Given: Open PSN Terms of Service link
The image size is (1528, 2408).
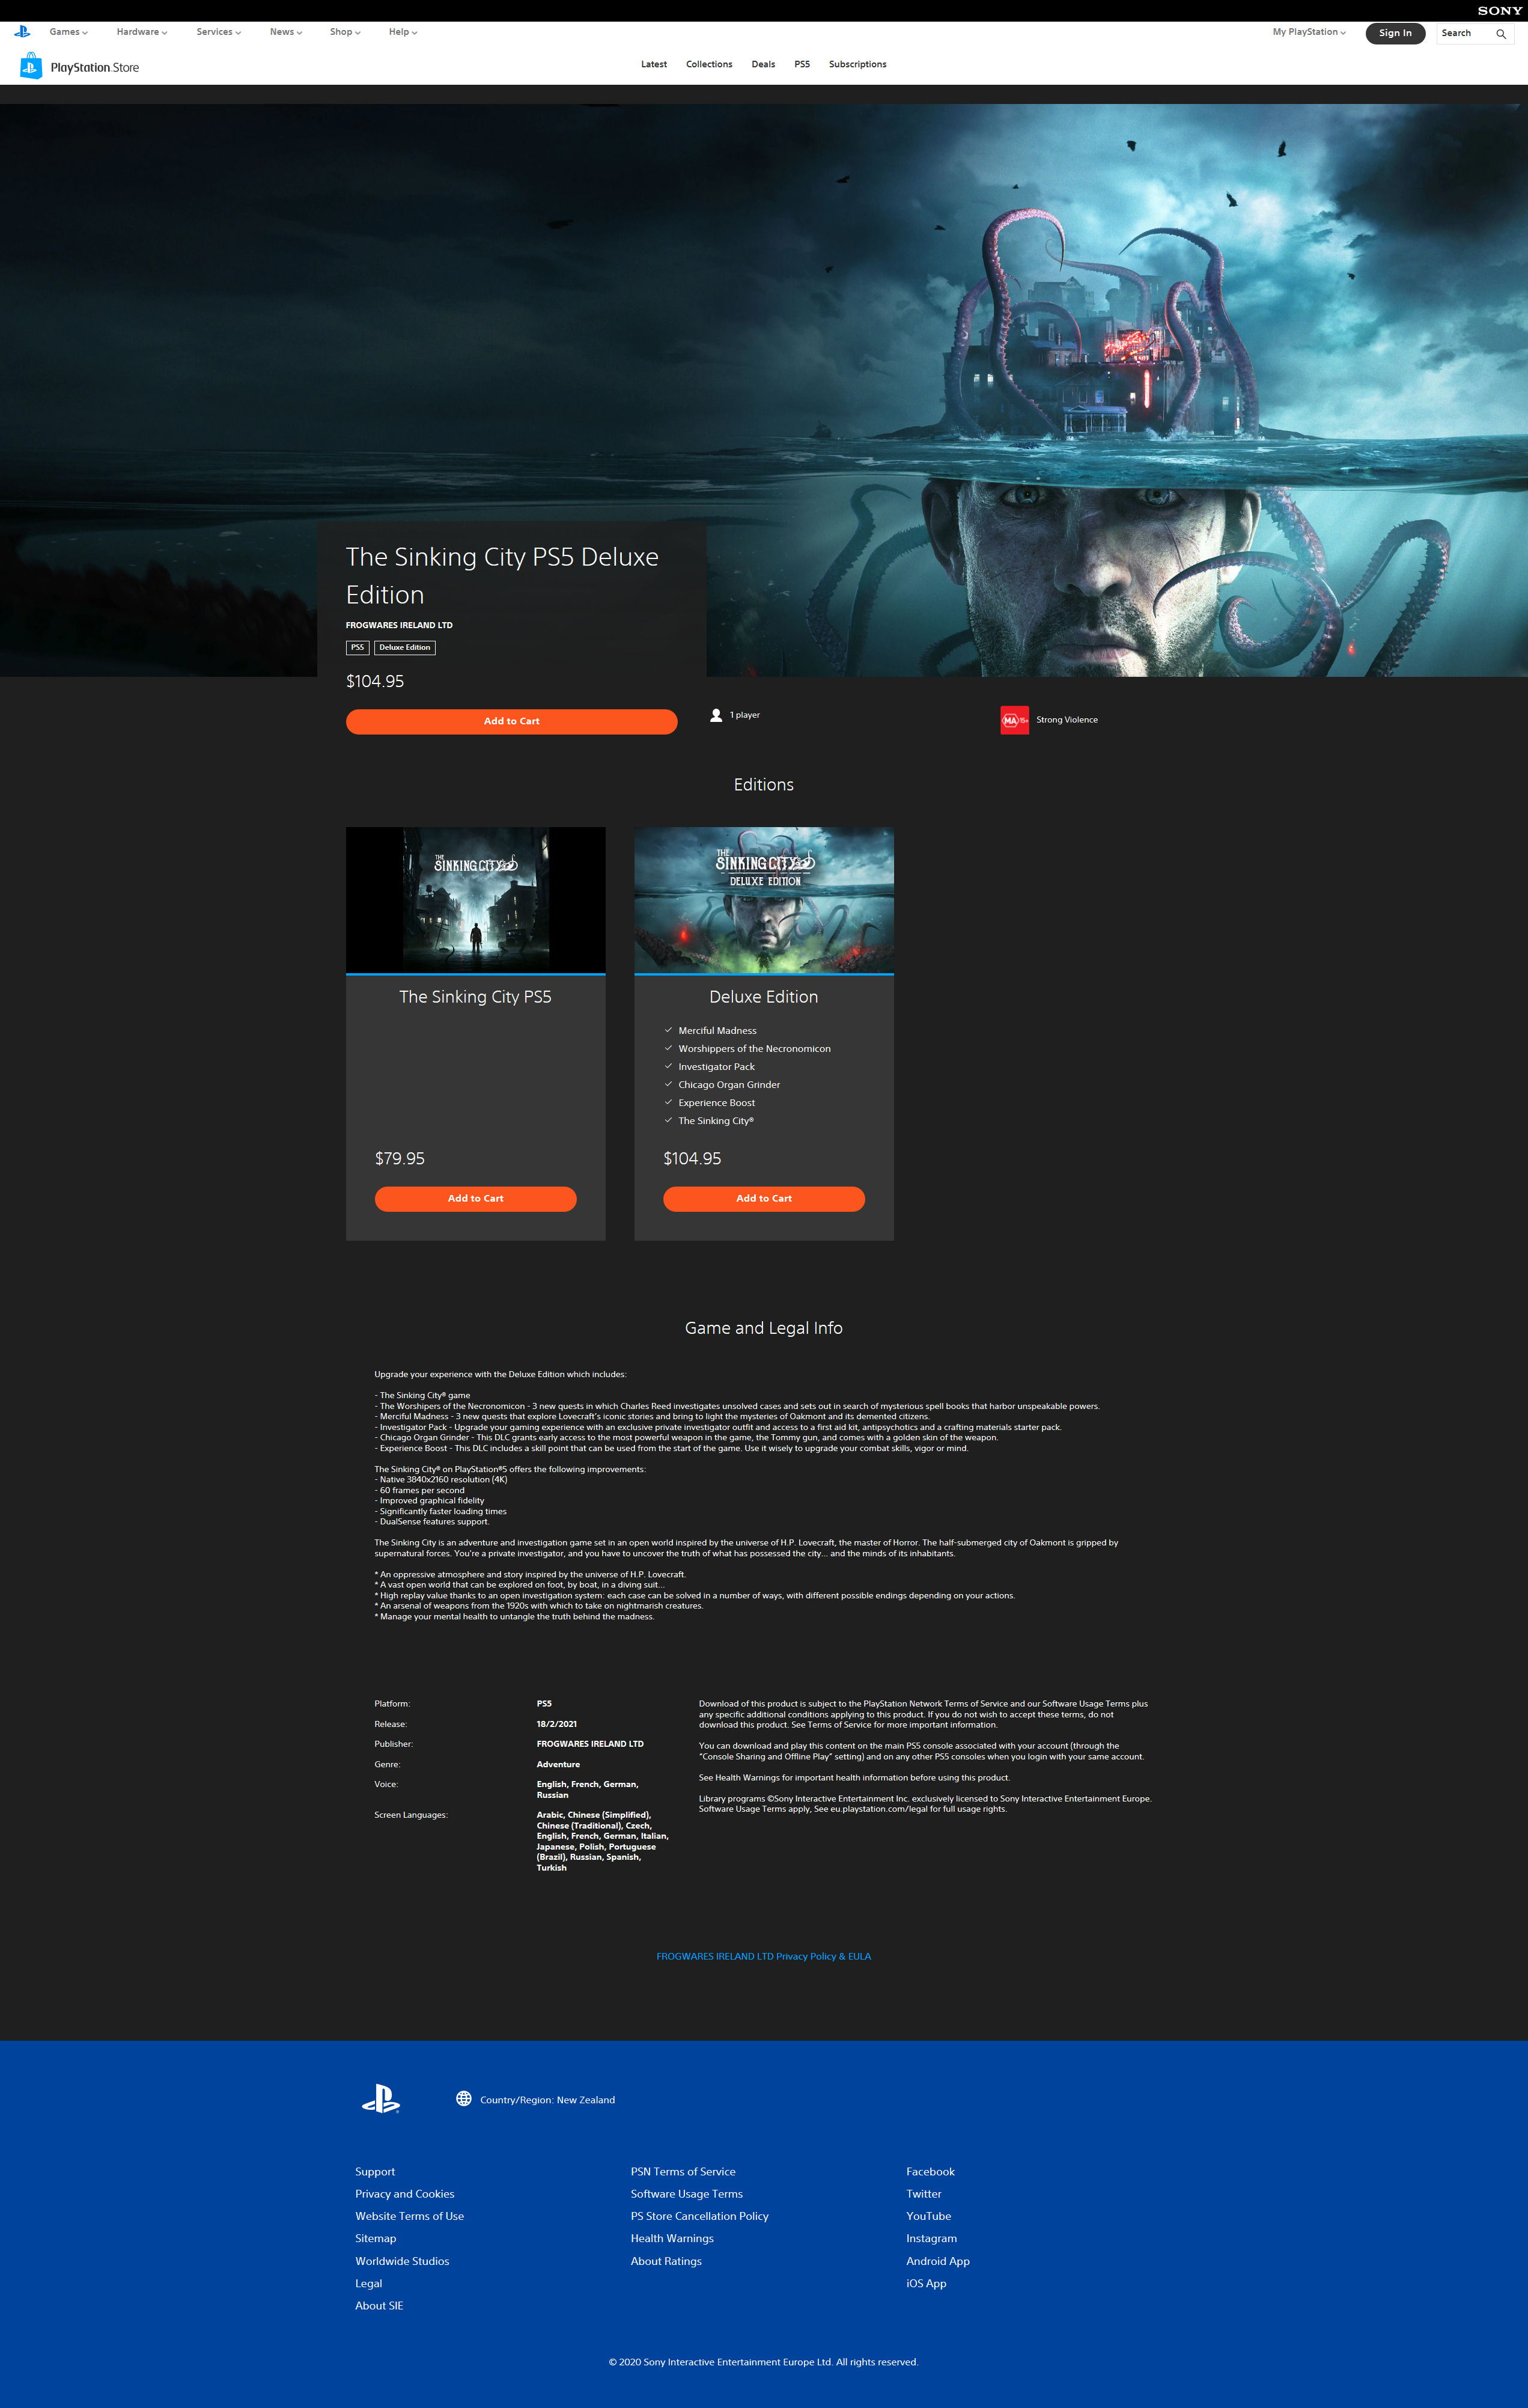Looking at the screenshot, I should pos(683,2171).
